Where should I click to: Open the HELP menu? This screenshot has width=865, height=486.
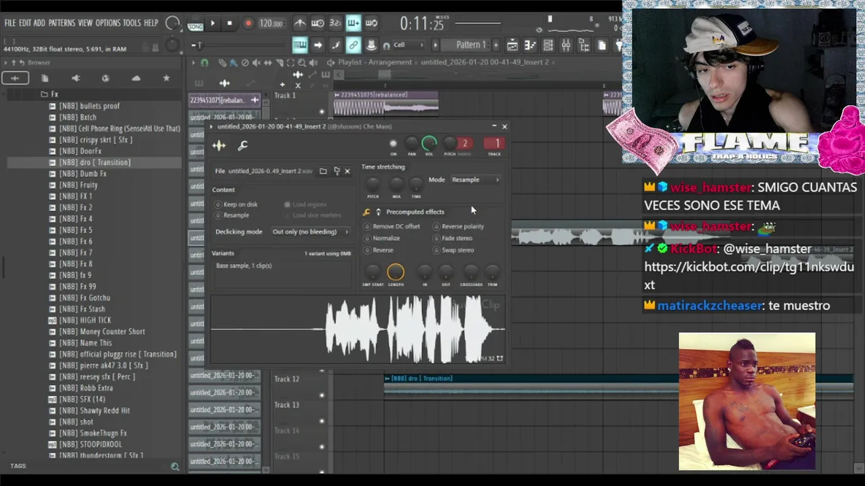pyautogui.click(x=151, y=23)
